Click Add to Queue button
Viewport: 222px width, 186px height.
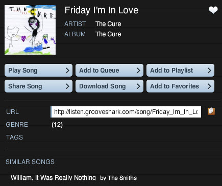coord(109,71)
